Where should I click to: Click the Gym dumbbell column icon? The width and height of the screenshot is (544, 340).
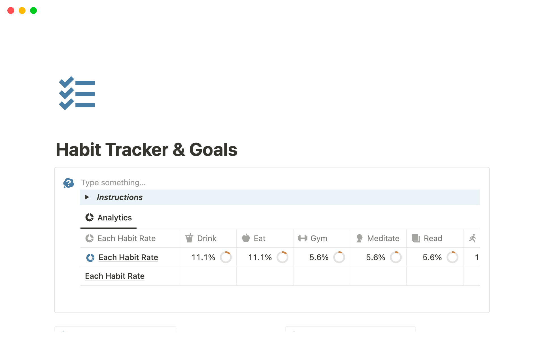303,238
